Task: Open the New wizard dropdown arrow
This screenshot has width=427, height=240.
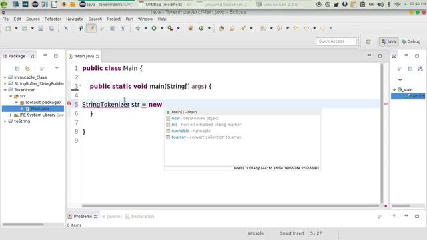Action: pyautogui.click(x=16, y=28)
